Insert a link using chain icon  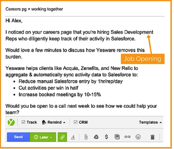coord(128,137)
